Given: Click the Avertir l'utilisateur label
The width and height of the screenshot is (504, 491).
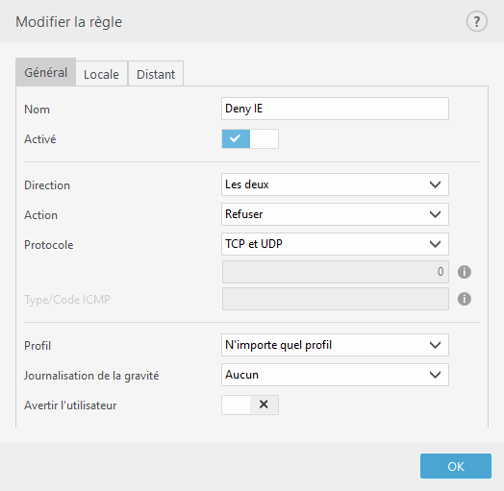Looking at the screenshot, I should [x=70, y=405].
